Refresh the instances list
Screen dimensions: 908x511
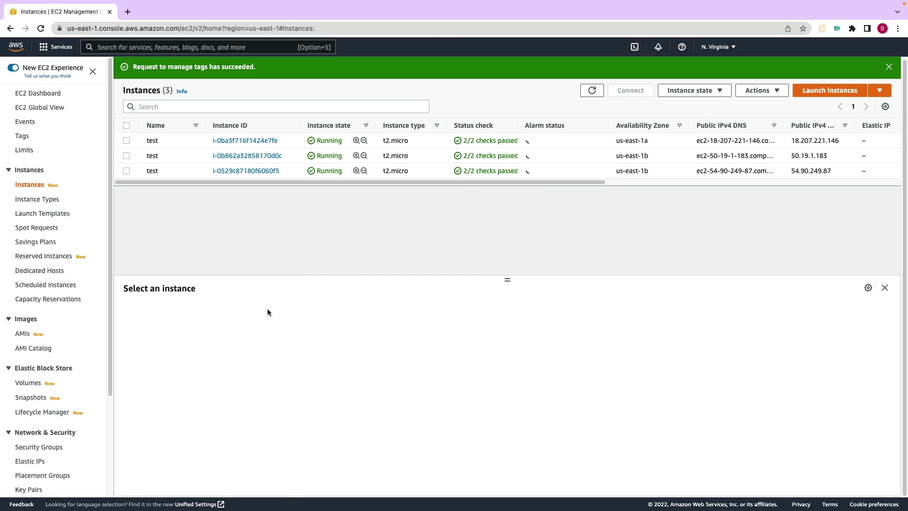click(592, 90)
